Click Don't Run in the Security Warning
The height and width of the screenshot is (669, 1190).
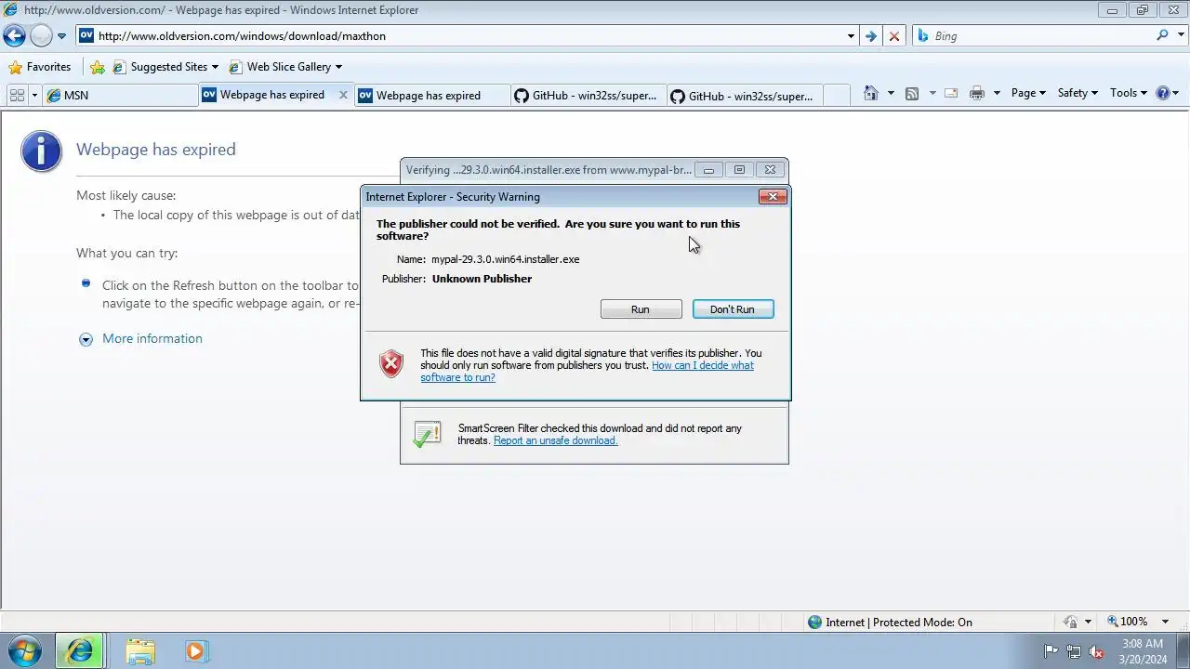tap(733, 309)
